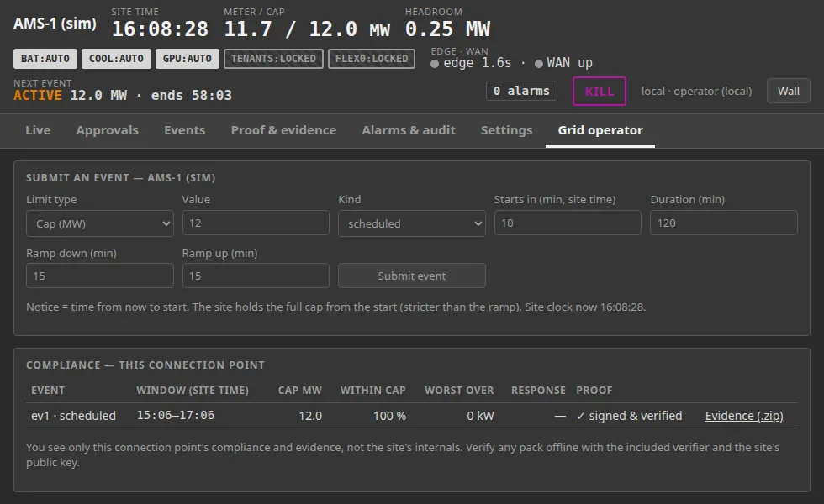Focus the Value input field
Screen dimensions: 824x504
(x=256, y=223)
